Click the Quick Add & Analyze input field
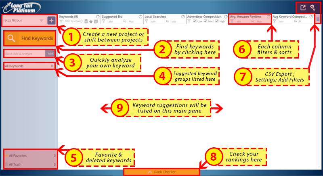 click(x=25, y=54)
